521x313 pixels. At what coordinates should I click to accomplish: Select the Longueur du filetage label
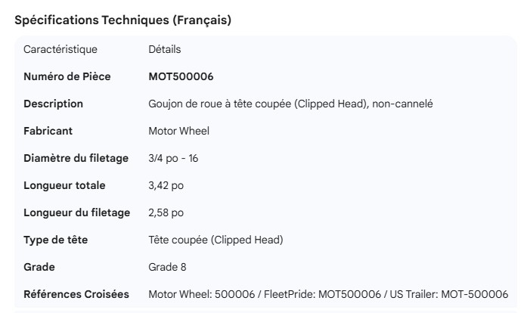pos(76,212)
